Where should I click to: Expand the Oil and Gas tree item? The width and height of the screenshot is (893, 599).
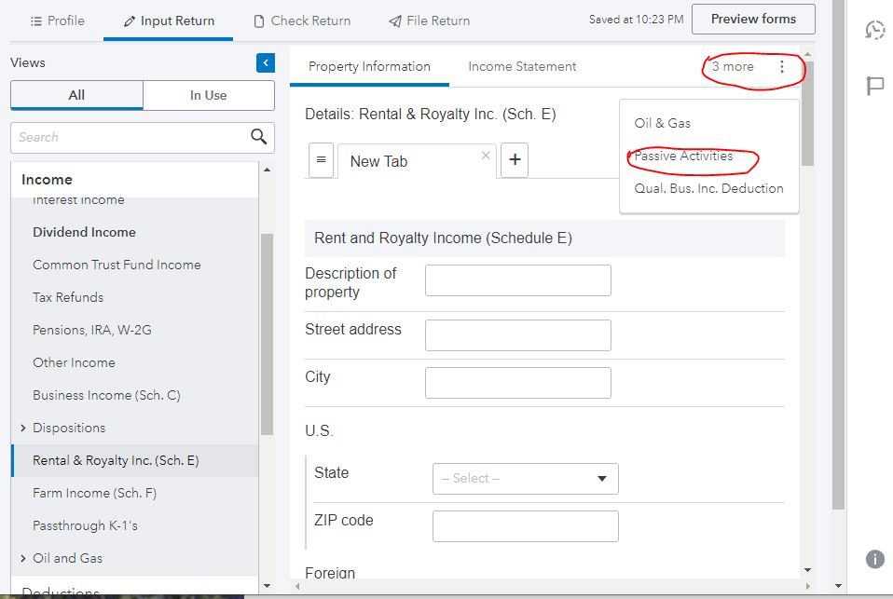22,558
